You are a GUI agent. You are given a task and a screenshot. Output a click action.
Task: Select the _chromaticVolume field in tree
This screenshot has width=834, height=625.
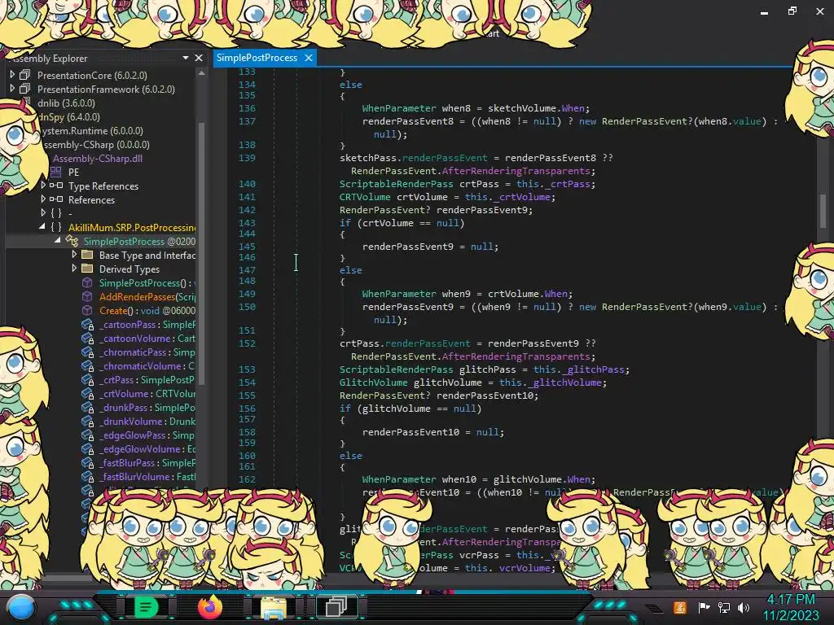pos(147,365)
